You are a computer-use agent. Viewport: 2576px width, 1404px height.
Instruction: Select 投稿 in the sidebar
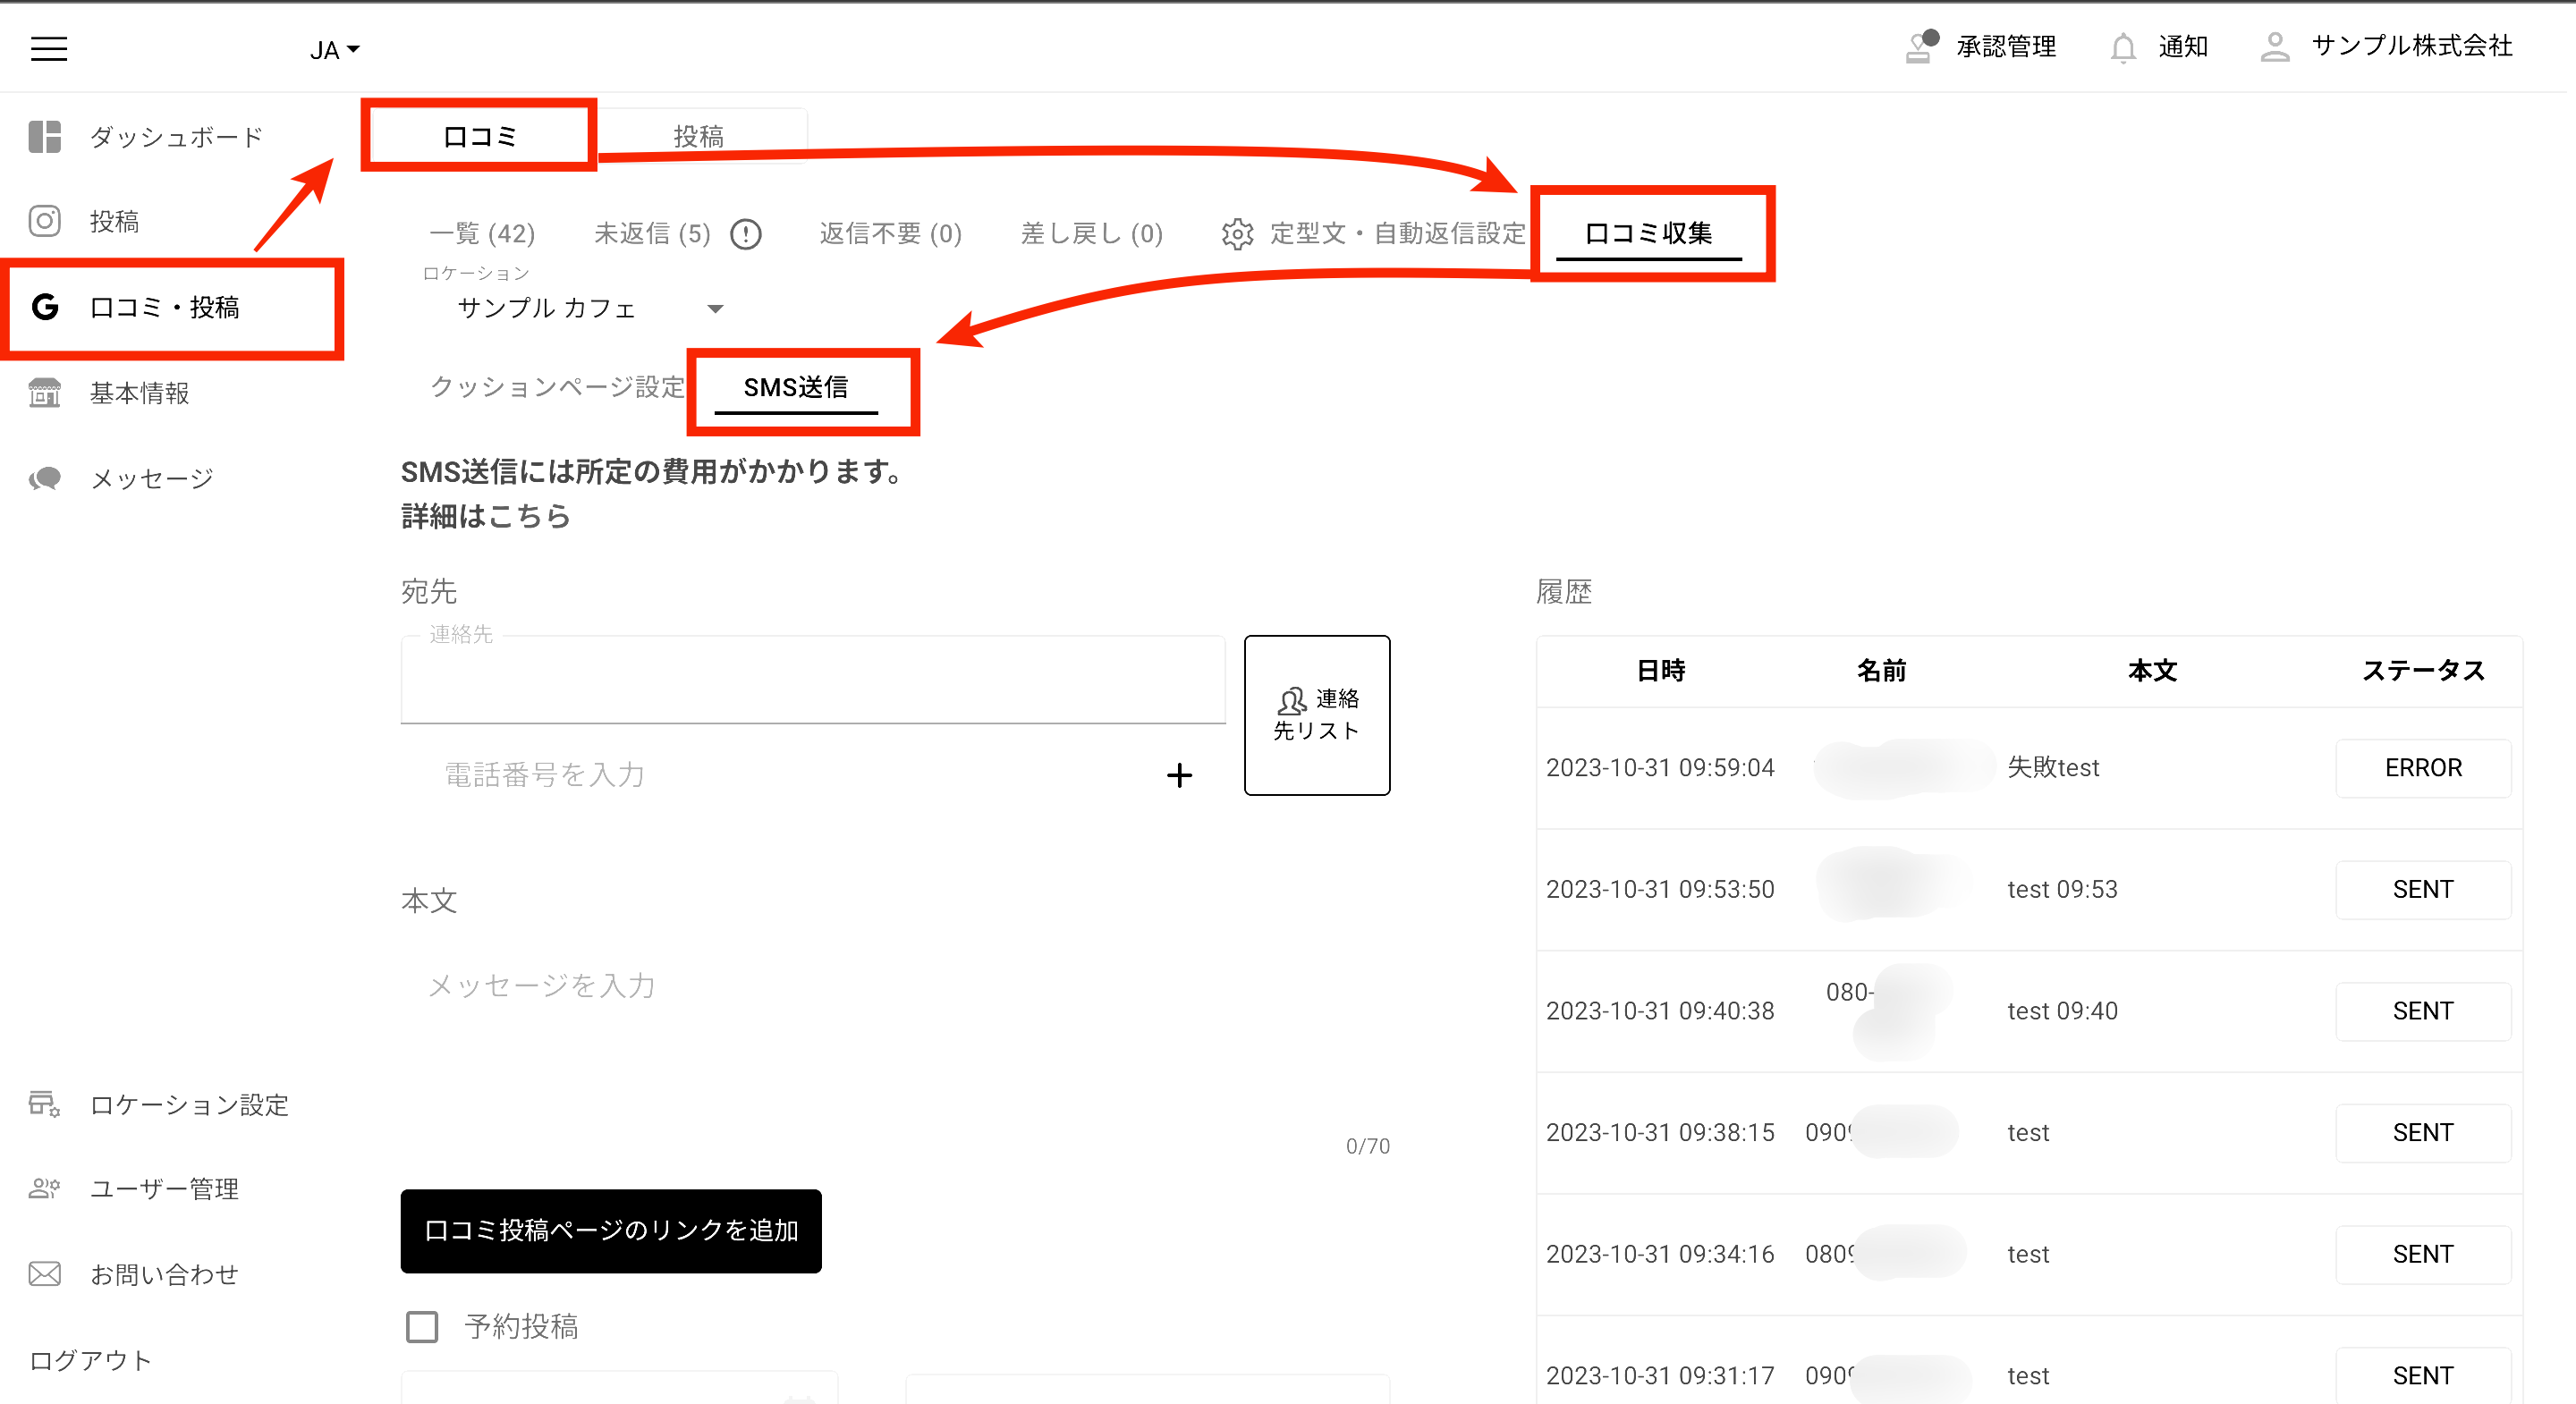coord(115,221)
